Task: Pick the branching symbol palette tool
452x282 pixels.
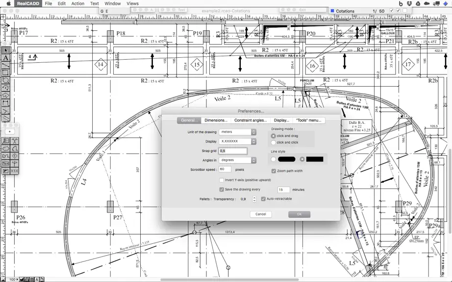Action: (14, 164)
